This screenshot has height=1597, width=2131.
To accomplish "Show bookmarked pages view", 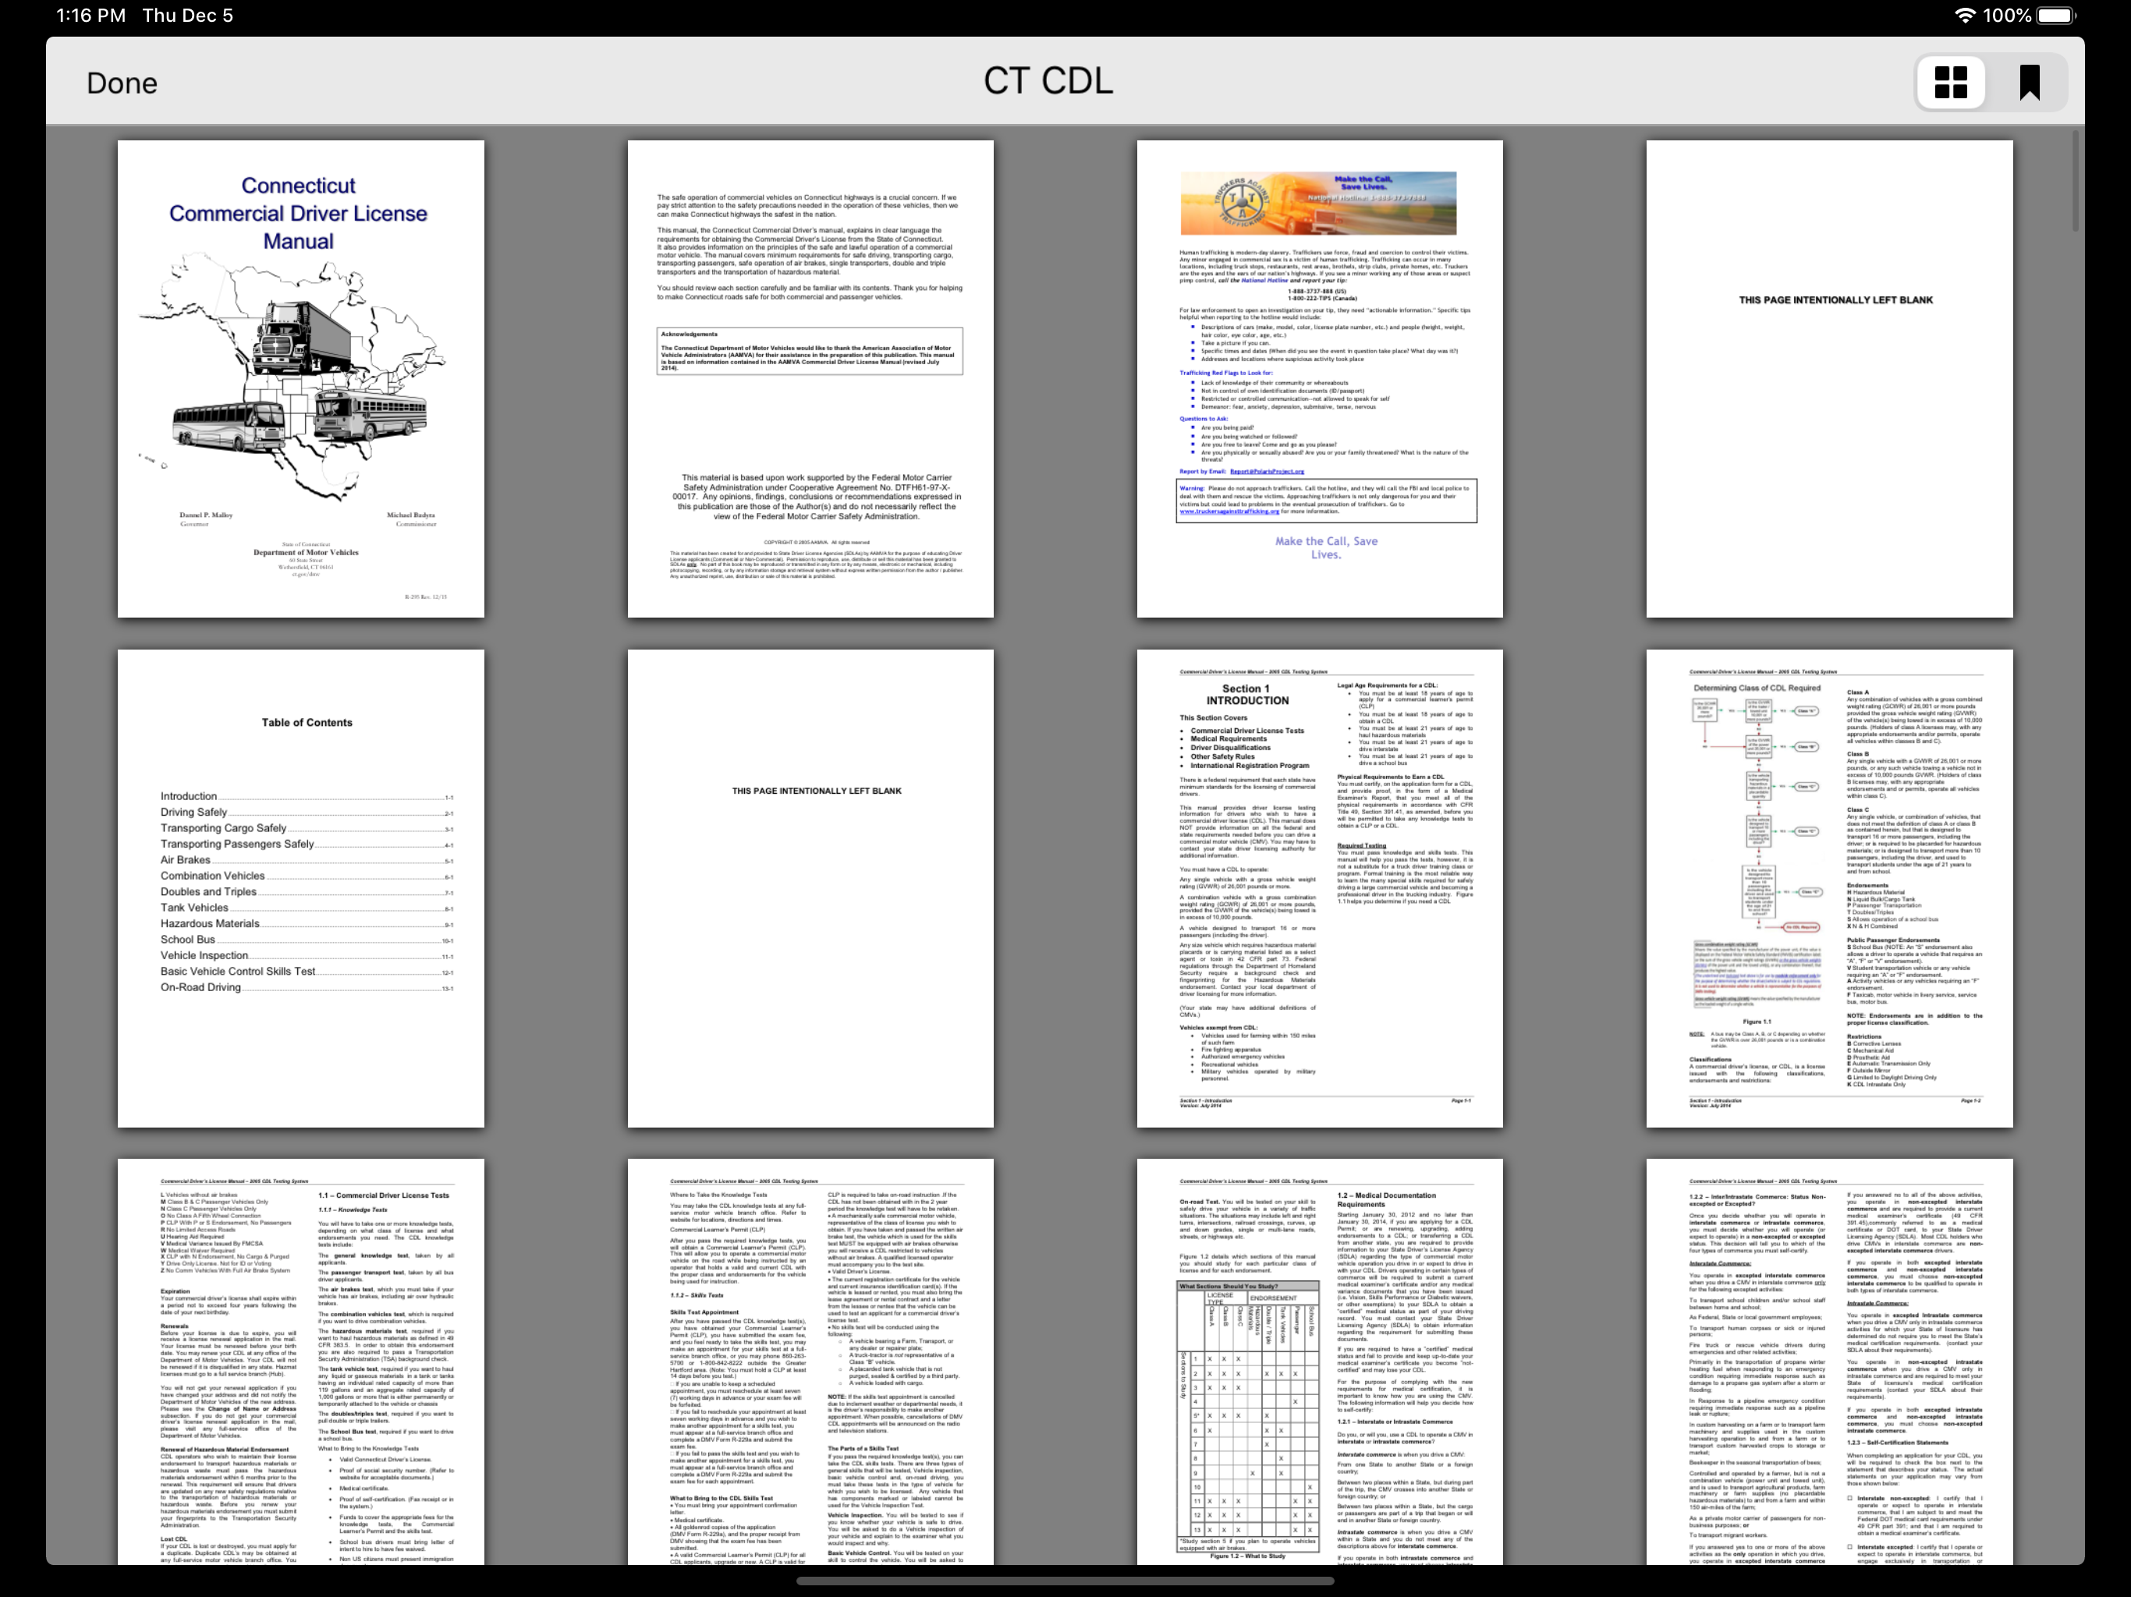I will (x=2029, y=82).
